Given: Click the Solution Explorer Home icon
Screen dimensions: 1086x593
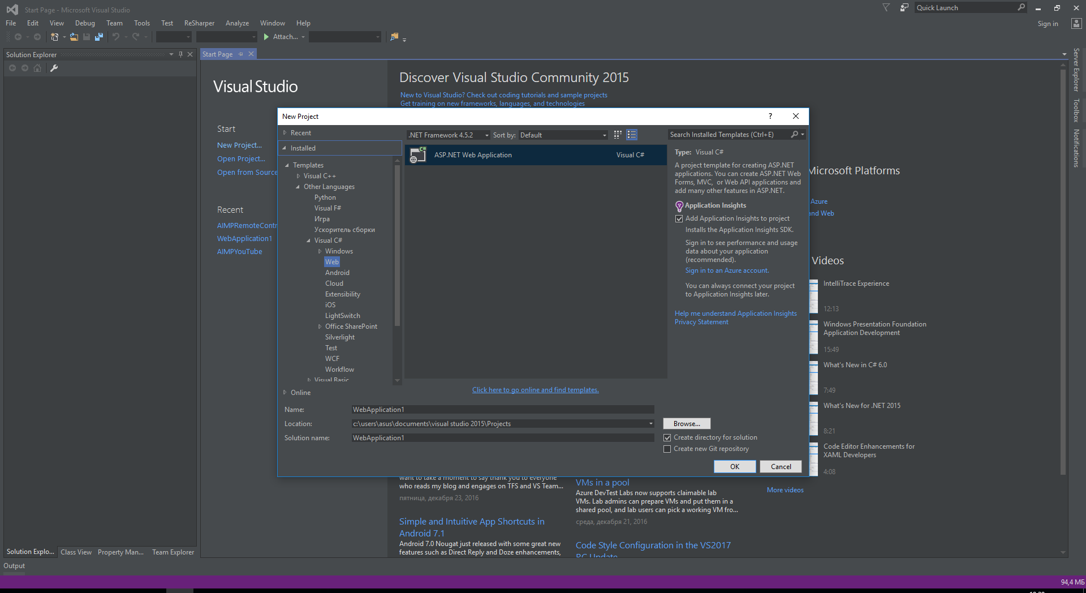Looking at the screenshot, I should point(37,68).
